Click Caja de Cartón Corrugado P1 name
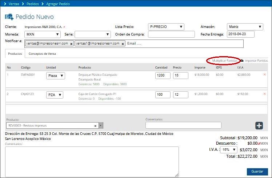 click(97, 94)
